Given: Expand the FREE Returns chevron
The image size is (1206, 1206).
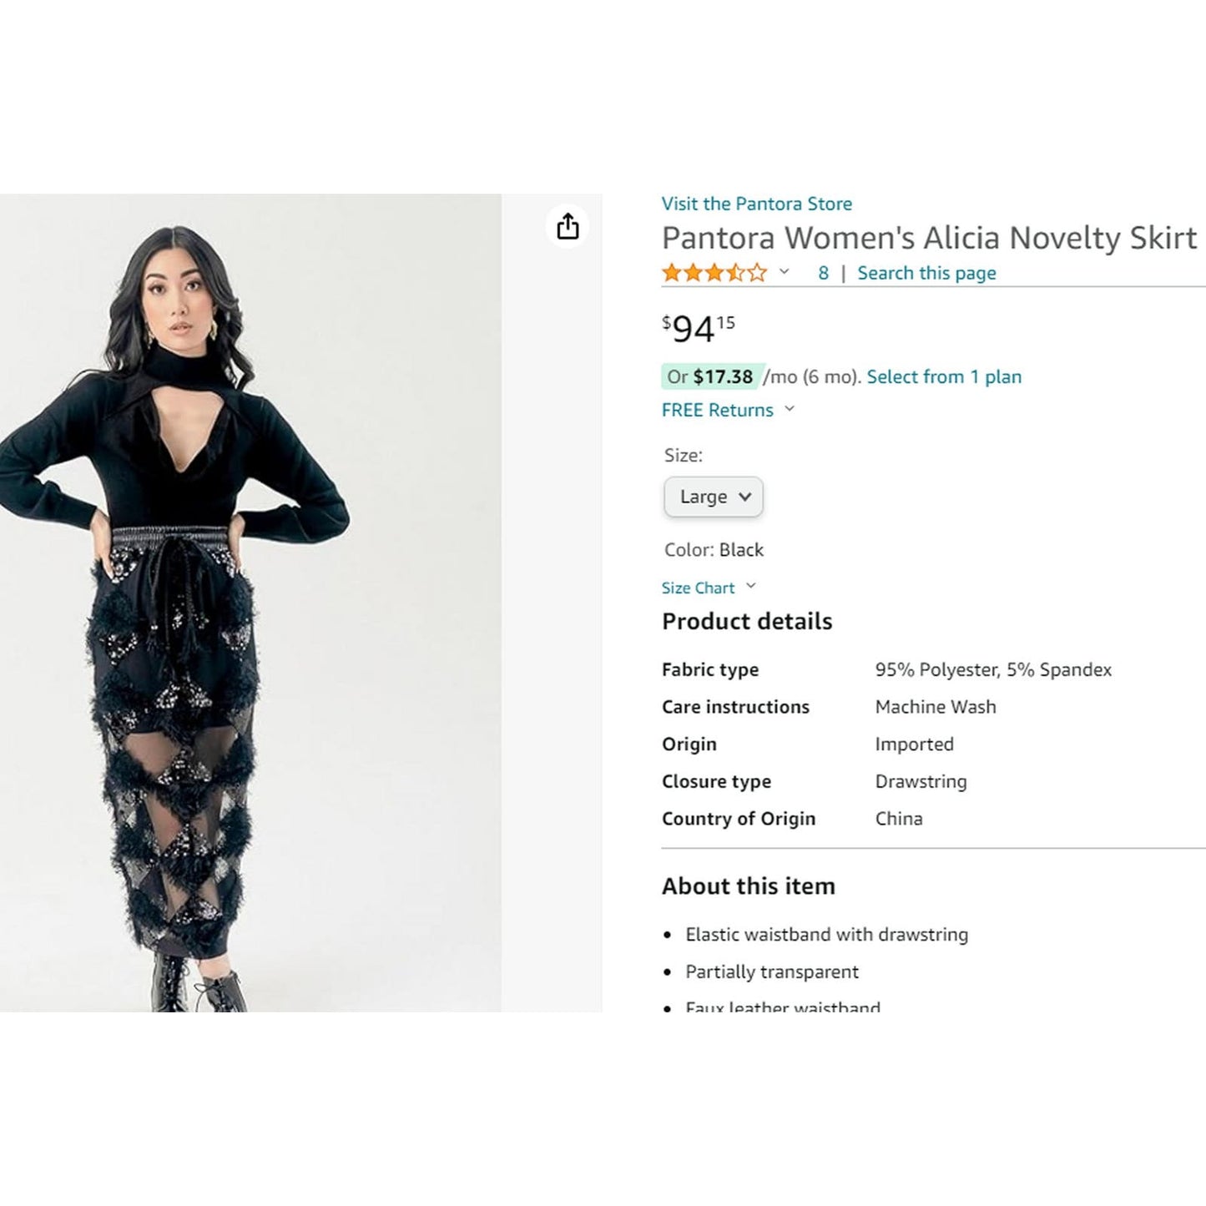Looking at the screenshot, I should pyautogui.click(x=790, y=409).
